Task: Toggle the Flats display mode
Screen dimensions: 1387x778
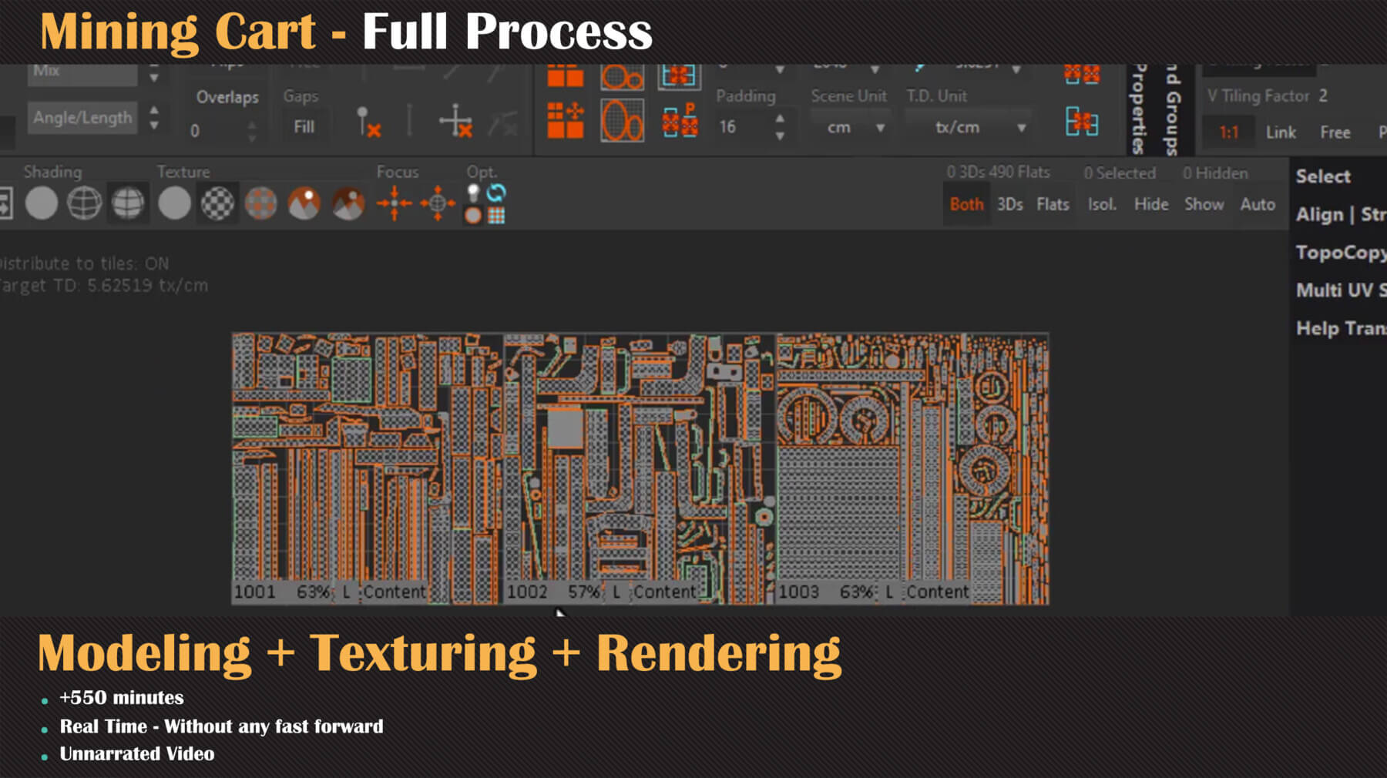Action: pyautogui.click(x=1053, y=205)
